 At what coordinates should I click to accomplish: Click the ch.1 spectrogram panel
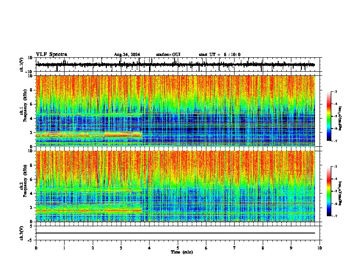(175, 111)
